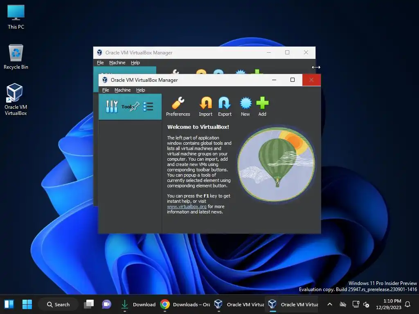
Task: Follow the www.virtualbox.org link
Action: (187, 206)
